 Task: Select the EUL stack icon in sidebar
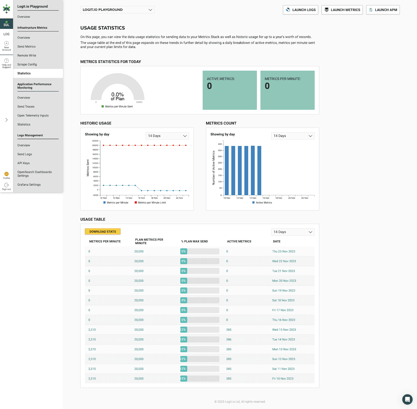coord(7,24)
